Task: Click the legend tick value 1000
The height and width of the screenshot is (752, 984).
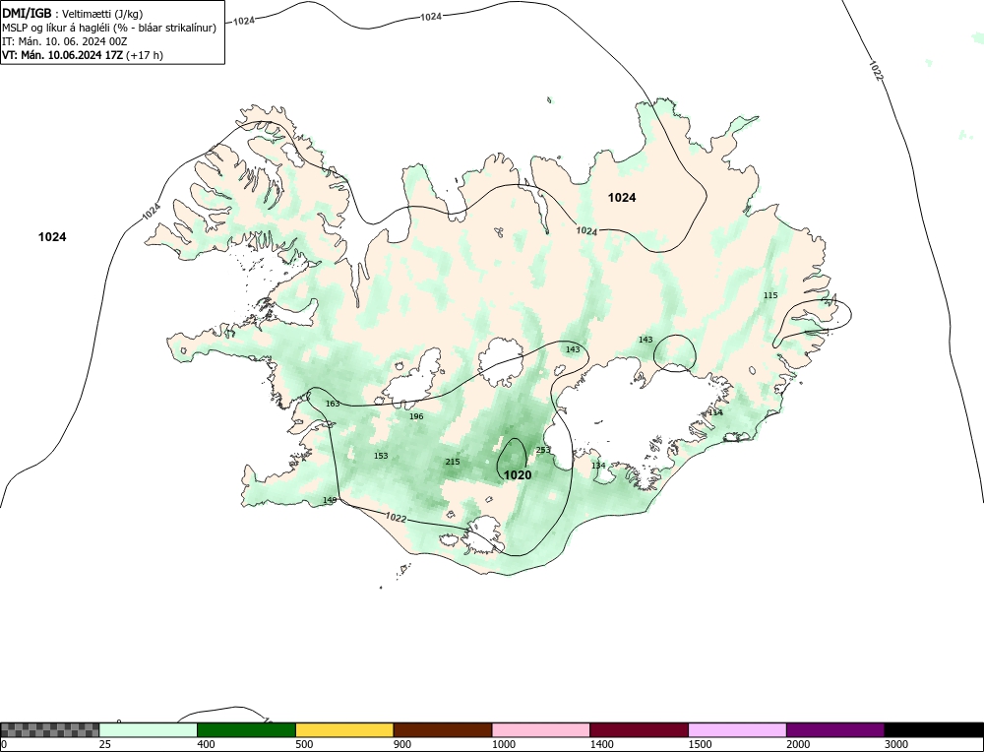Action: pyautogui.click(x=504, y=744)
